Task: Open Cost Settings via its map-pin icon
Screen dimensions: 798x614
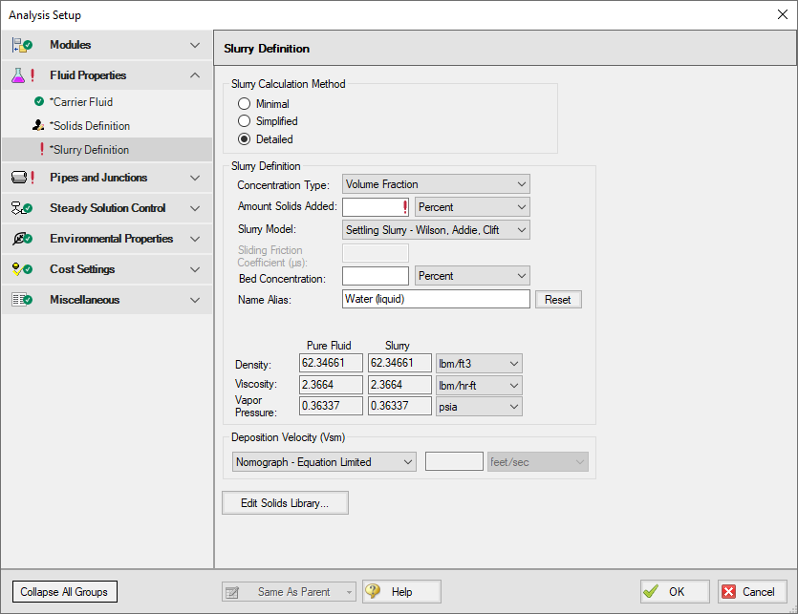Action: pyautogui.click(x=21, y=269)
